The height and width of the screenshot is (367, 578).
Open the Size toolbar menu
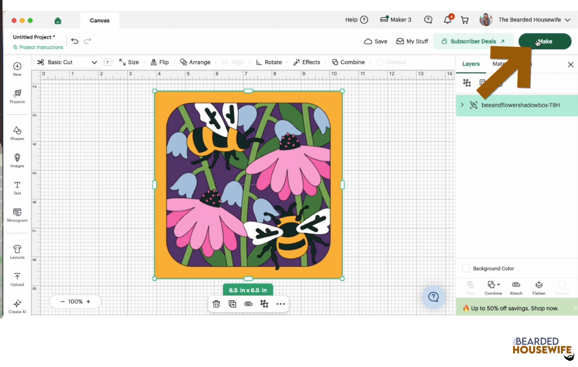129,62
